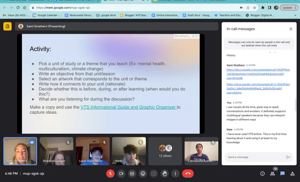Open meeting details info icon
Image resolution: width=300 pixels, height=182 pixels.
coord(262,174)
